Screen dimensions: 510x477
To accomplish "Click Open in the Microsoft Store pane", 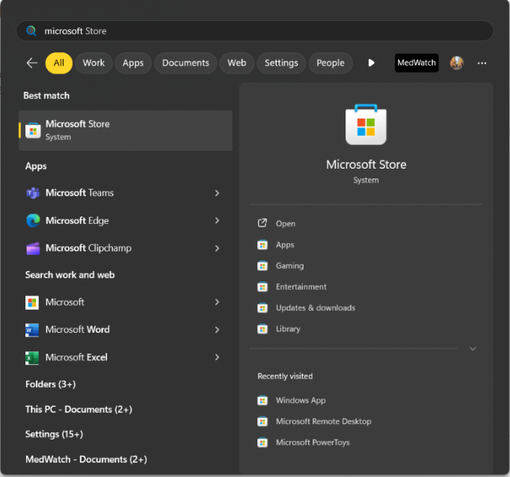I will point(285,224).
